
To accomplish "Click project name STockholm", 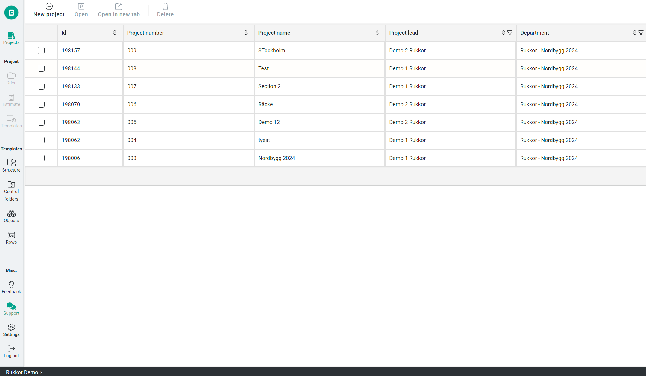I will 272,51.
